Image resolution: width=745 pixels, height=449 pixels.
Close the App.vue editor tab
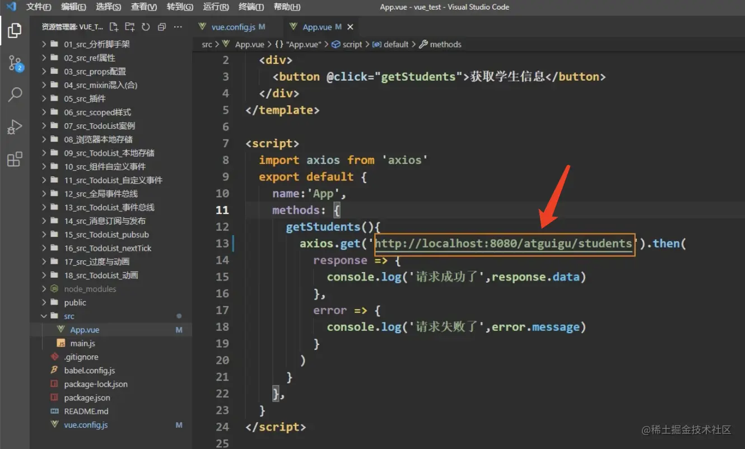pos(350,27)
